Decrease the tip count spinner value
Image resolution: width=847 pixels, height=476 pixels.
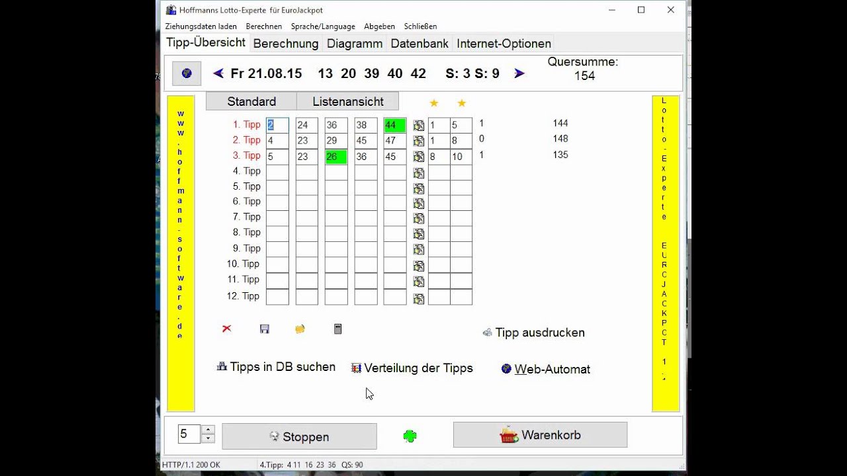coord(208,438)
